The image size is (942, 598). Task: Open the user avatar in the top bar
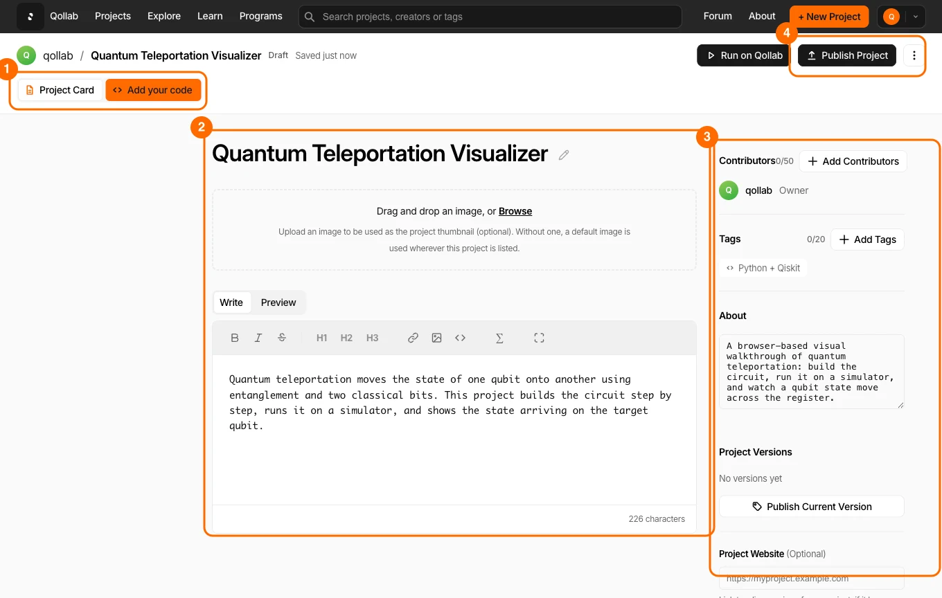891,17
